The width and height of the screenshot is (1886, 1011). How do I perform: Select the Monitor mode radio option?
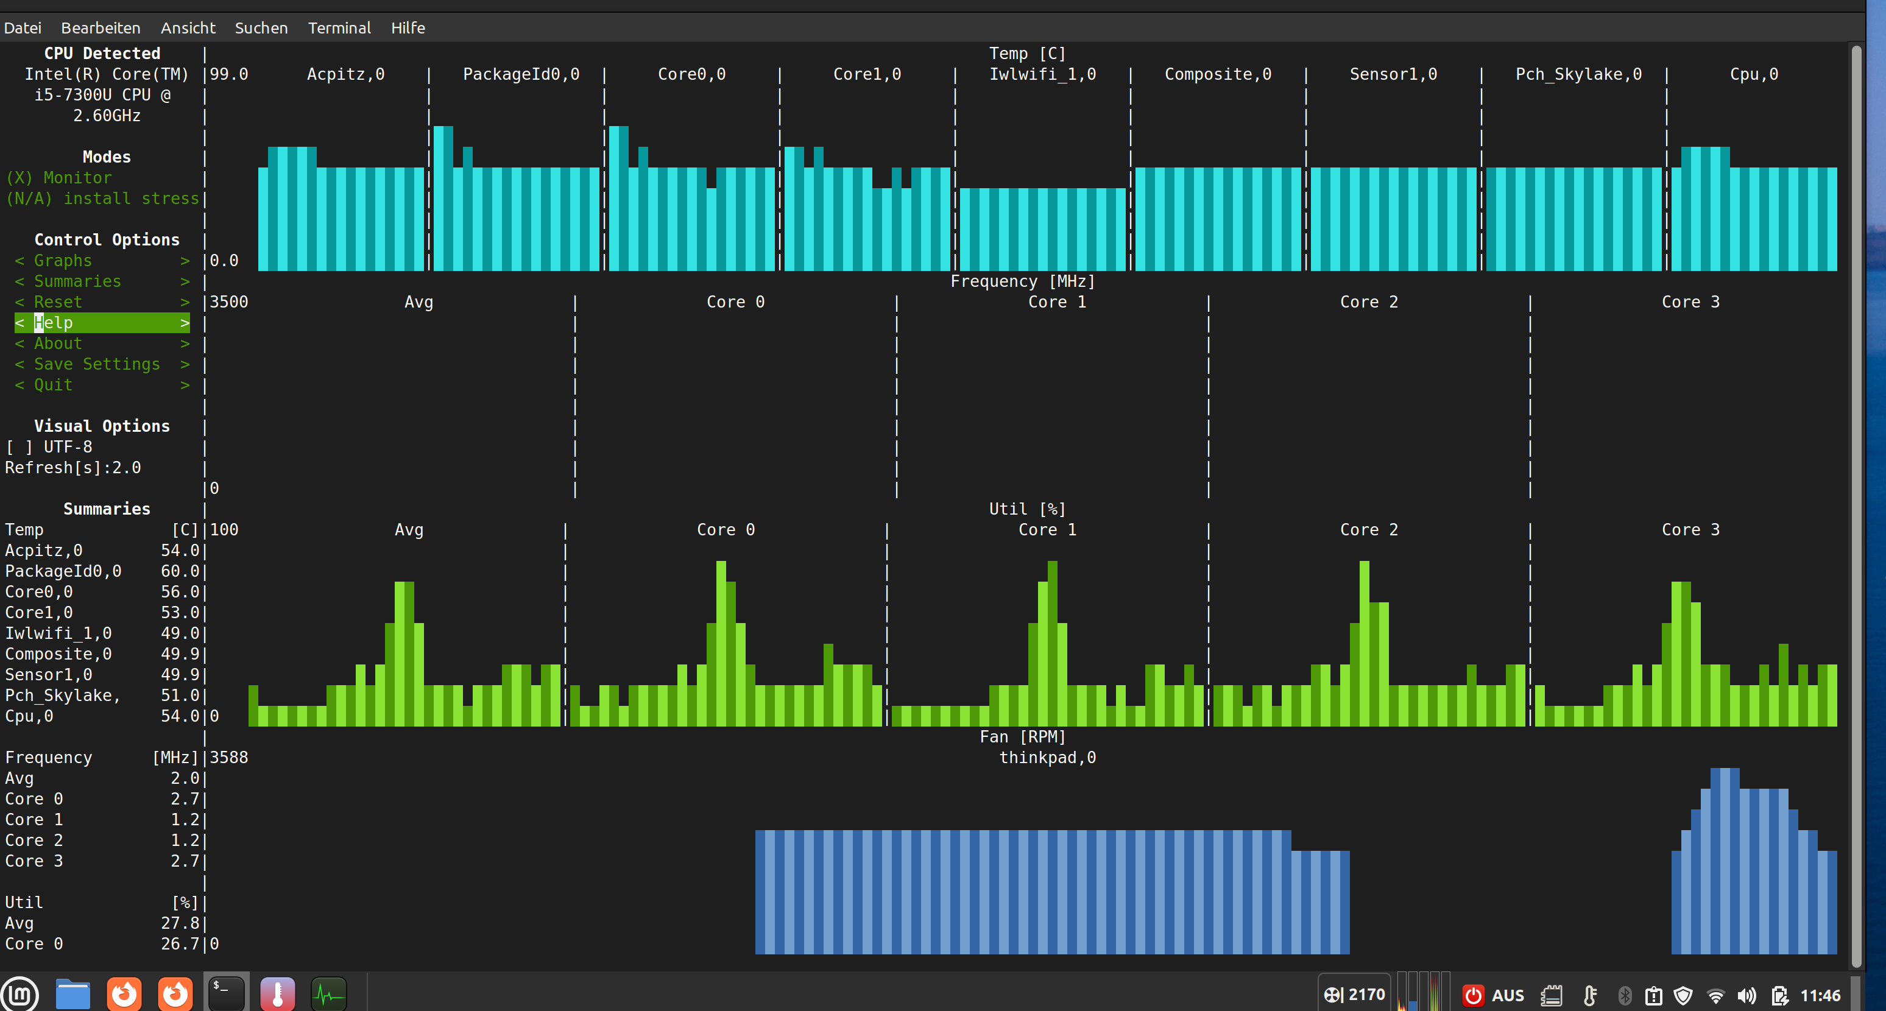click(58, 178)
